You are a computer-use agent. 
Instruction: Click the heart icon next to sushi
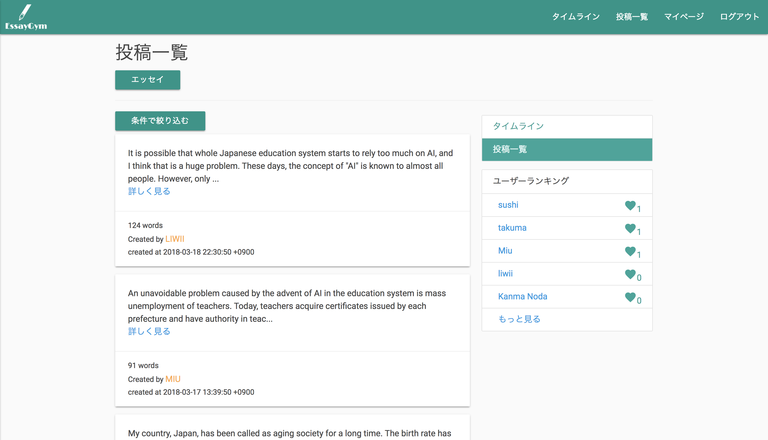click(630, 205)
